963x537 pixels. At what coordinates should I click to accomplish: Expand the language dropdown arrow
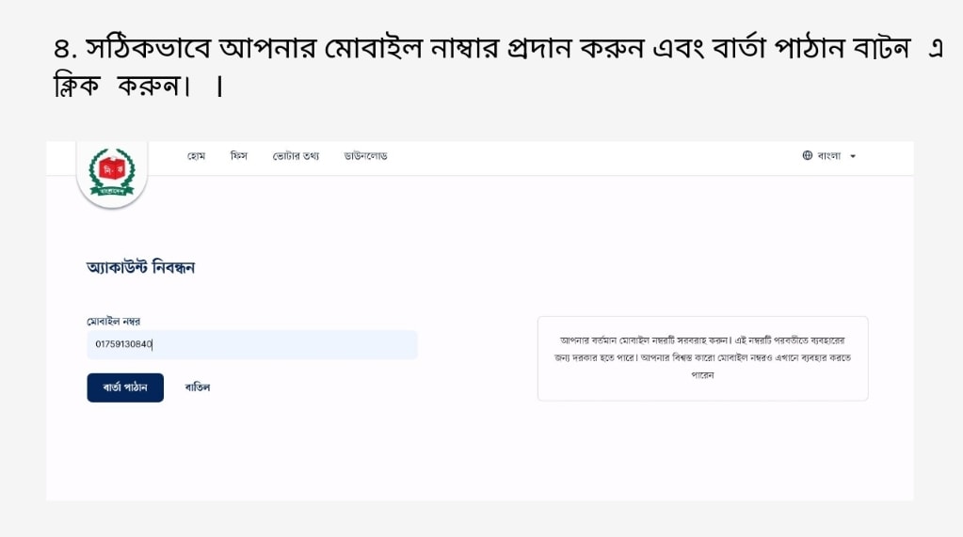click(853, 156)
